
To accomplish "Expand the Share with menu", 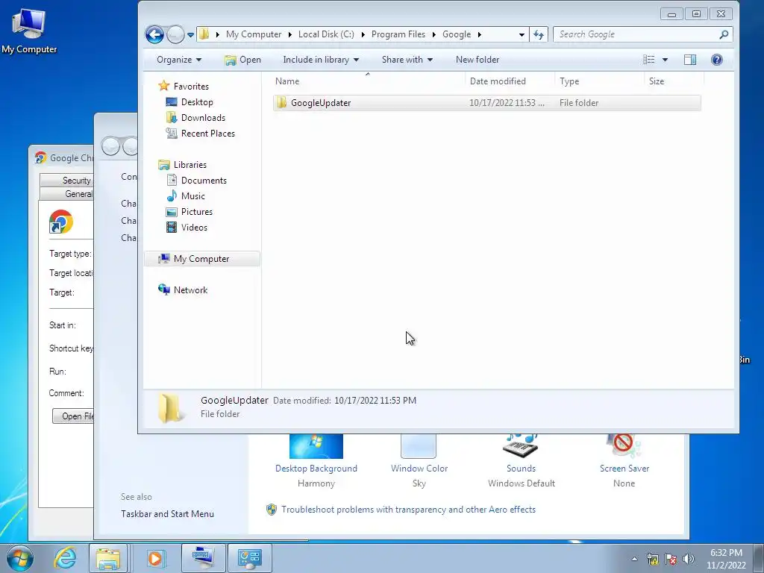I will (x=407, y=60).
